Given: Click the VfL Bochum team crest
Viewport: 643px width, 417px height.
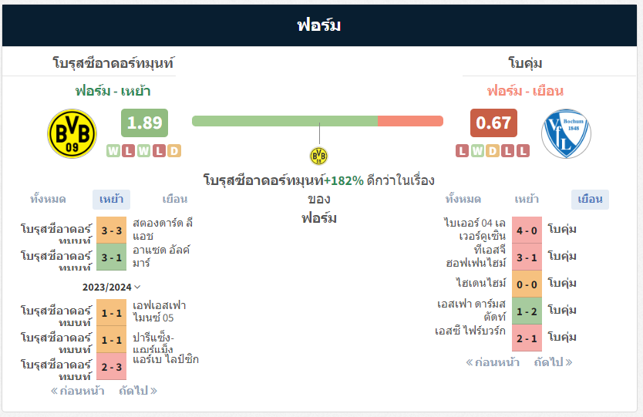Looking at the screenshot, I should (x=566, y=133).
